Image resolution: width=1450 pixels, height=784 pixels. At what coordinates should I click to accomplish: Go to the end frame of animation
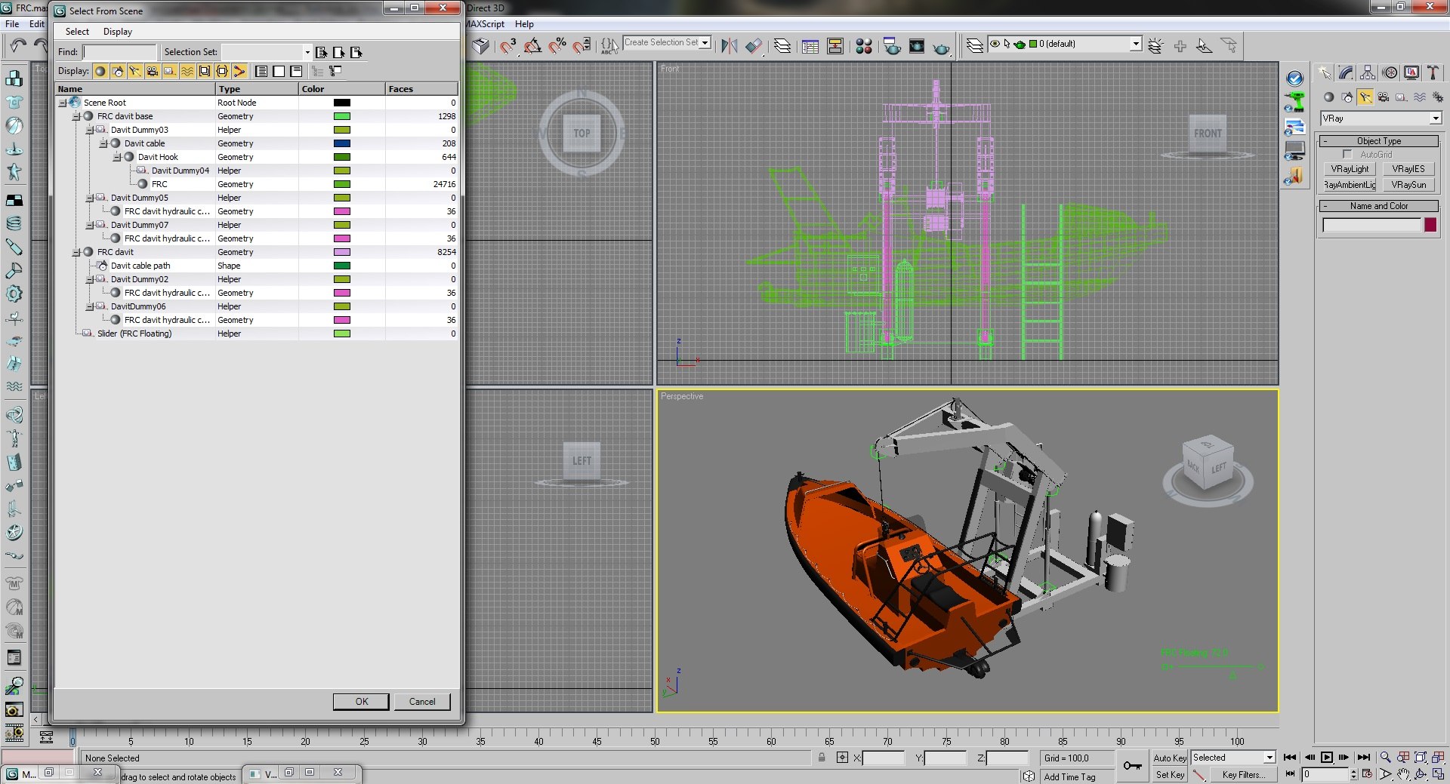tap(1363, 758)
